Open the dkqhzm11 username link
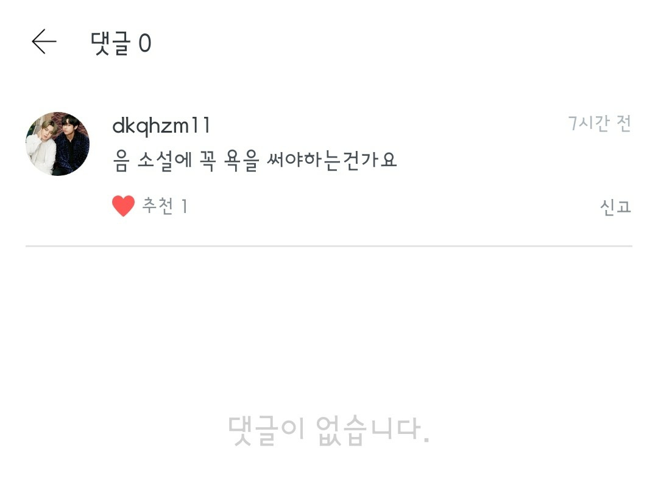This screenshot has height=493, width=658. click(161, 126)
